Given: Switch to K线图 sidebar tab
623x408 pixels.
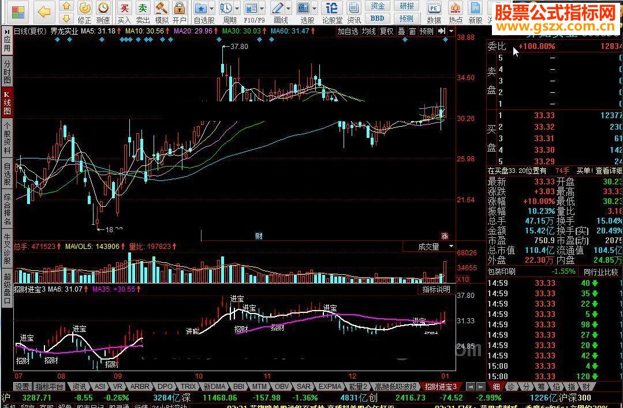Looking at the screenshot, I should pyautogui.click(x=7, y=103).
